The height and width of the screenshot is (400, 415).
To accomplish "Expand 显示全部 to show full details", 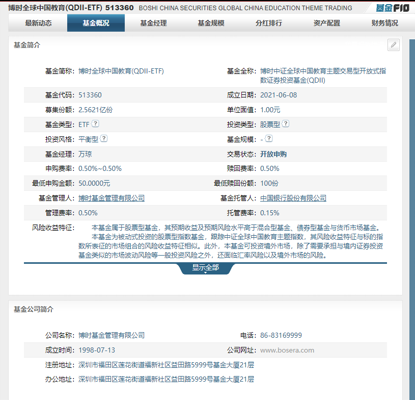I will 205,268.
